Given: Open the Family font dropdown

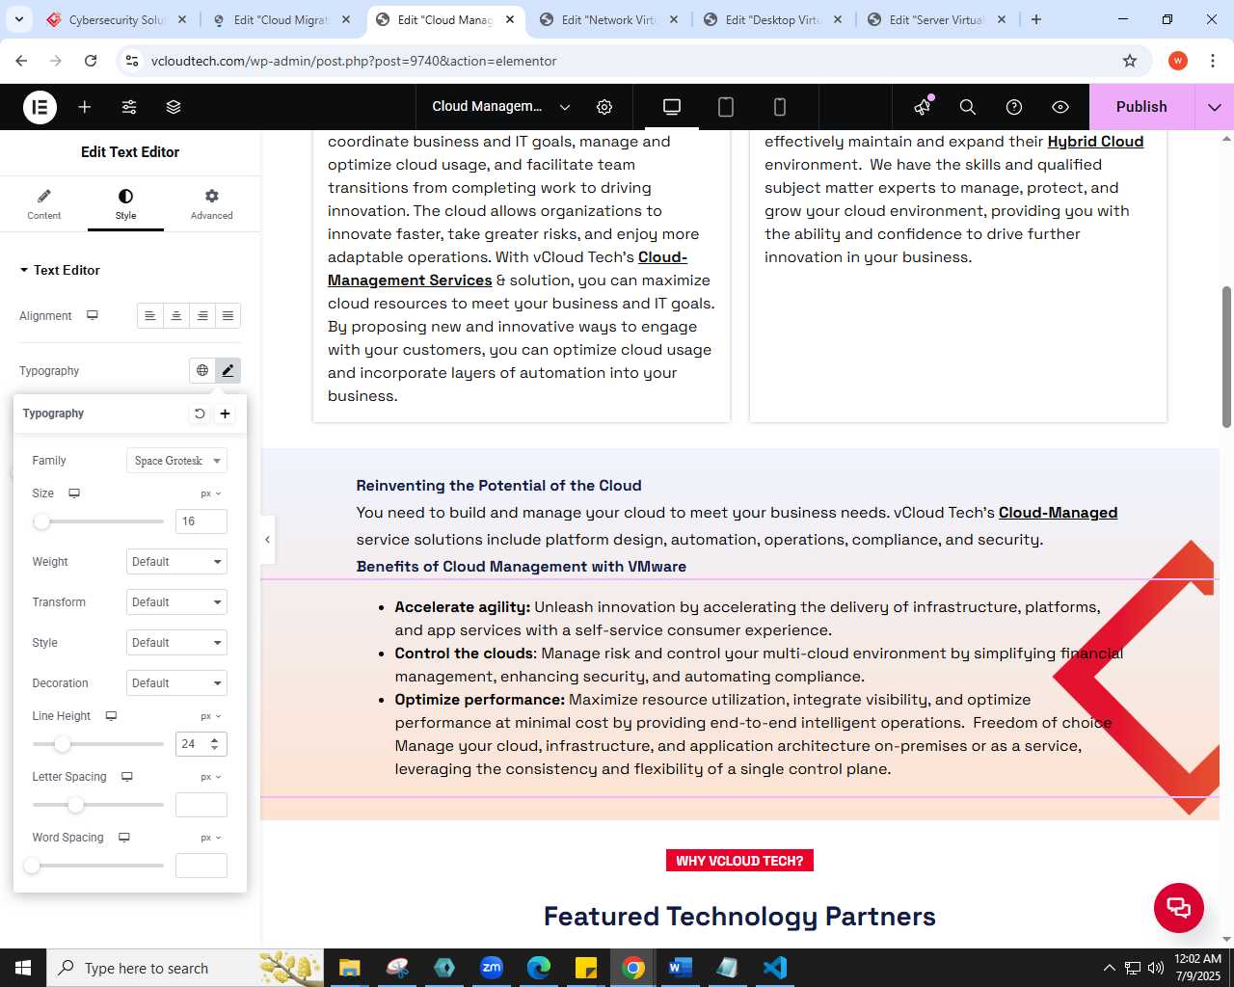Looking at the screenshot, I should (x=177, y=461).
